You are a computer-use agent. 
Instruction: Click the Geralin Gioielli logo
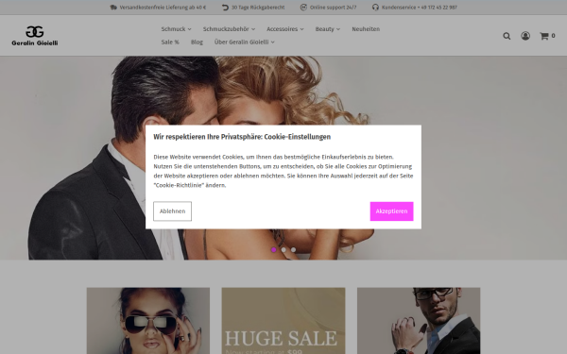point(35,36)
